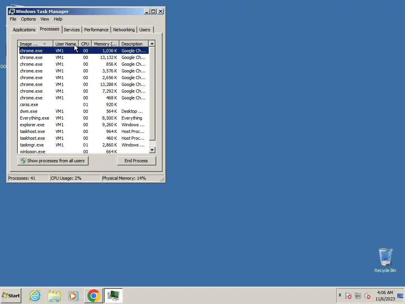
Task: Sort by Memory column header
Action: (x=105, y=44)
